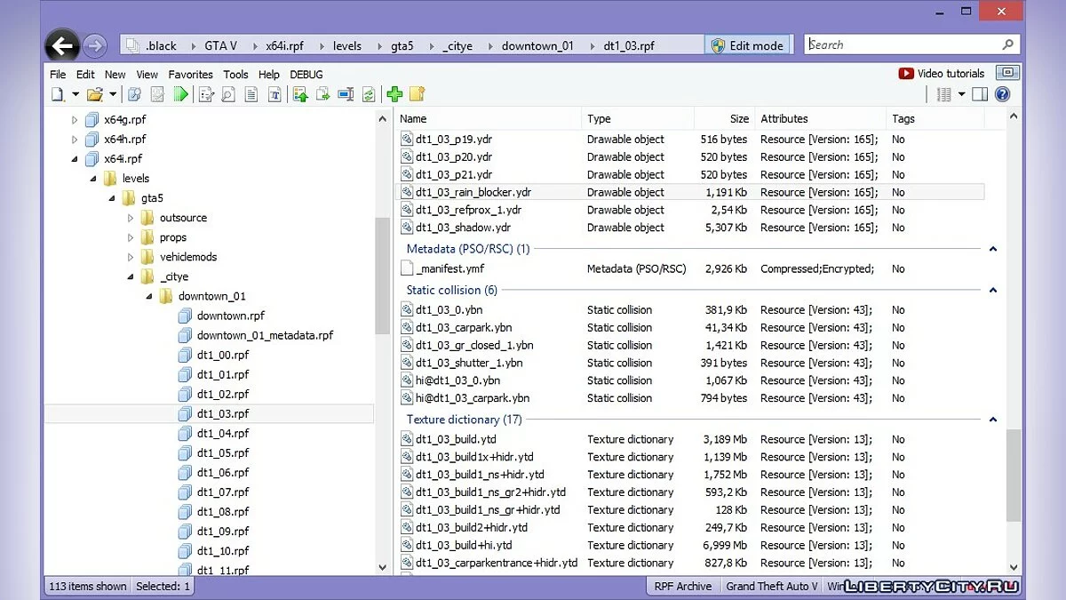Click the green refresh arrows toolbar icon
The width and height of the screenshot is (1066, 600).
click(x=368, y=94)
